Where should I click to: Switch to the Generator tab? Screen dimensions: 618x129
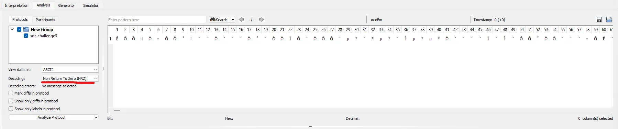click(66, 5)
